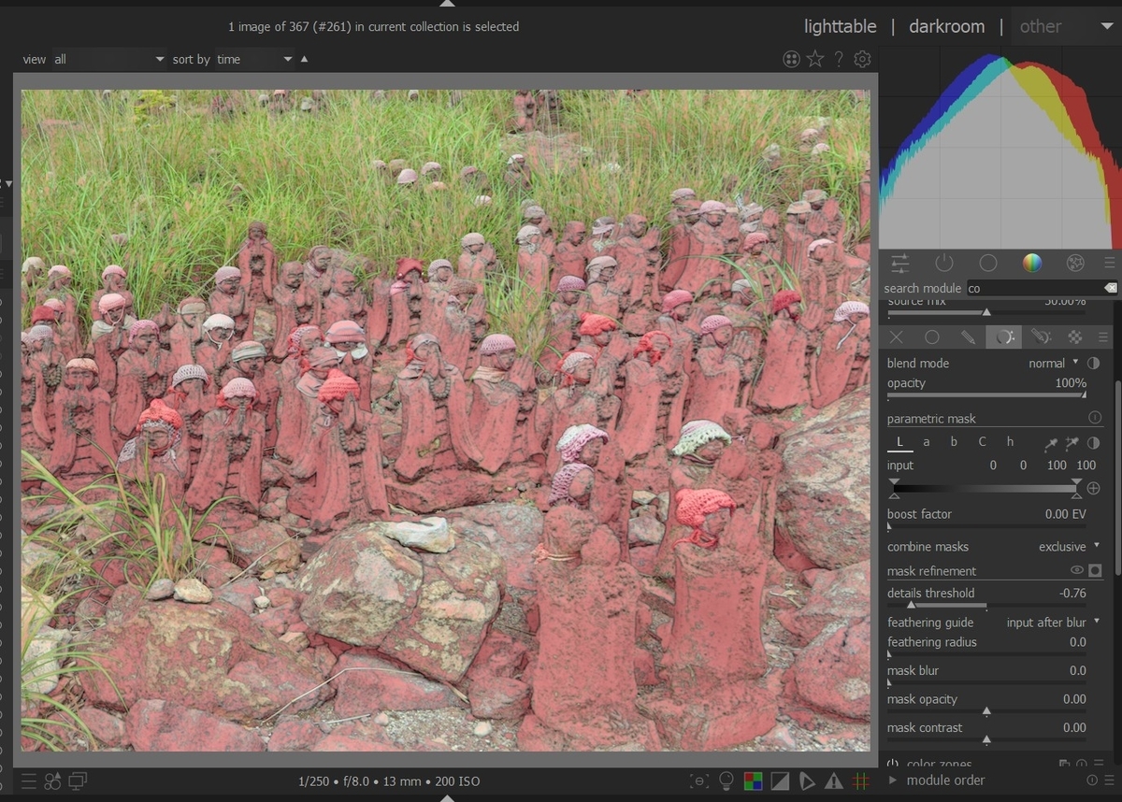Switch to lighttable view

(x=841, y=26)
